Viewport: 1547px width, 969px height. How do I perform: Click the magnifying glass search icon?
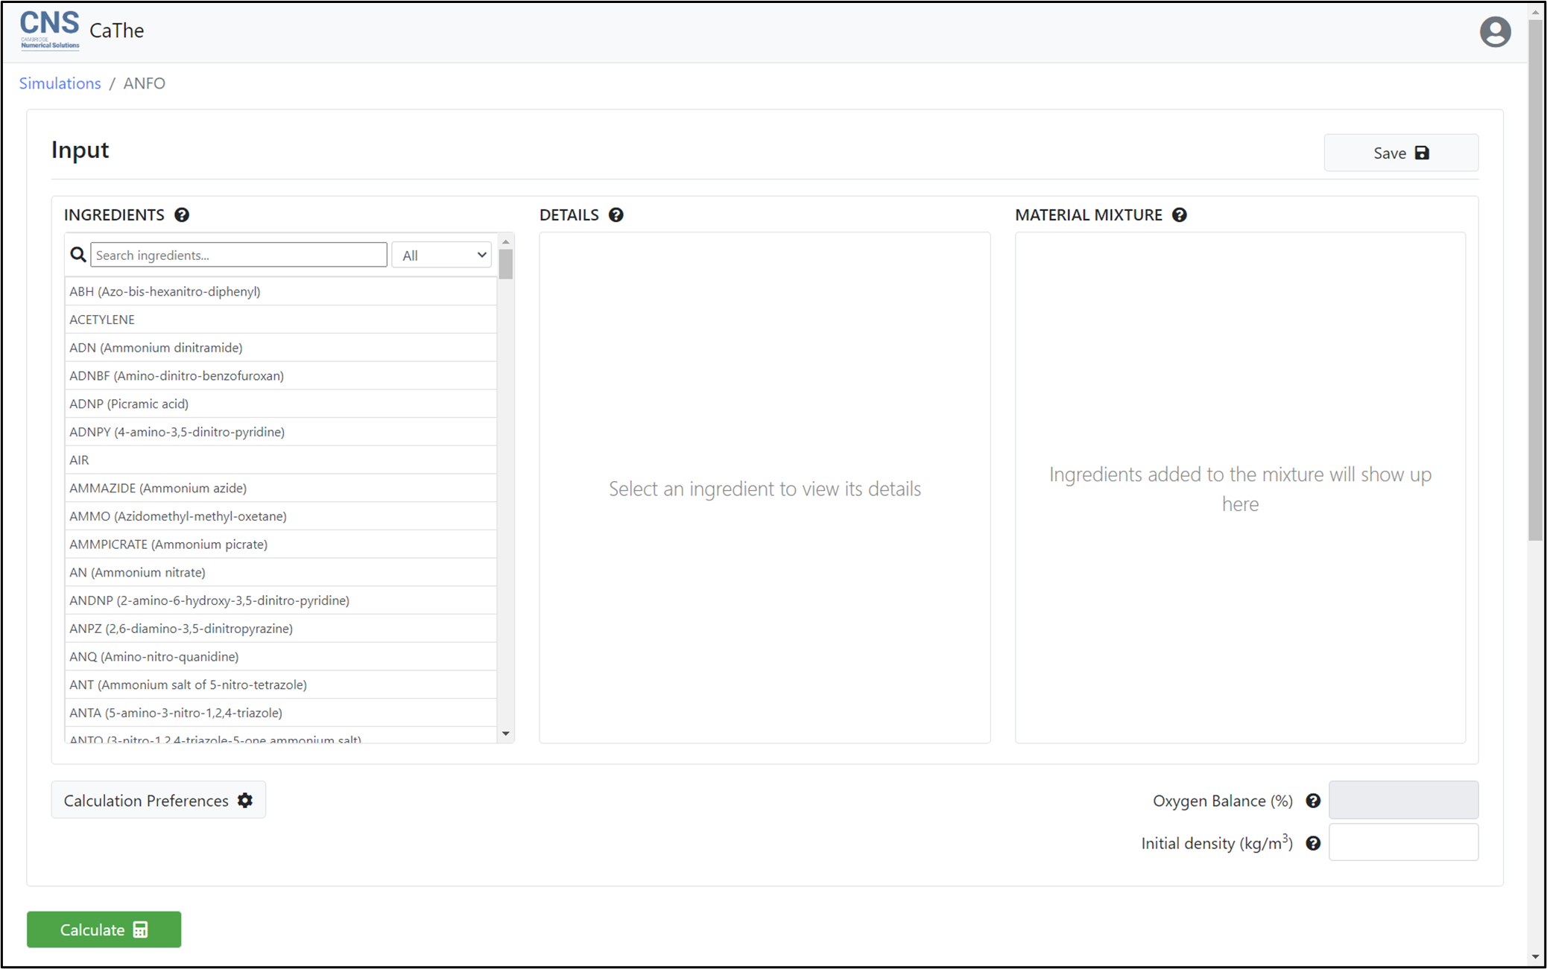click(x=77, y=255)
